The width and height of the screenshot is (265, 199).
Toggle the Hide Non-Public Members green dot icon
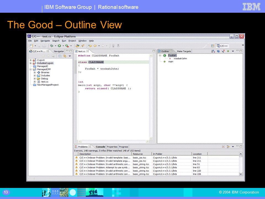[x=228, y=51]
